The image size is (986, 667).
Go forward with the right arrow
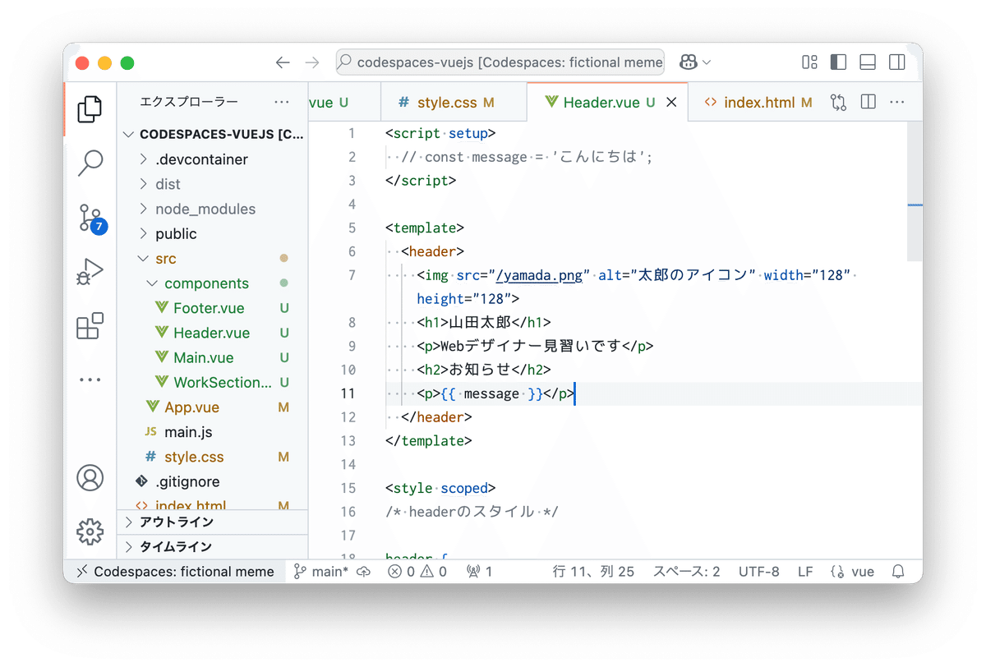[312, 62]
